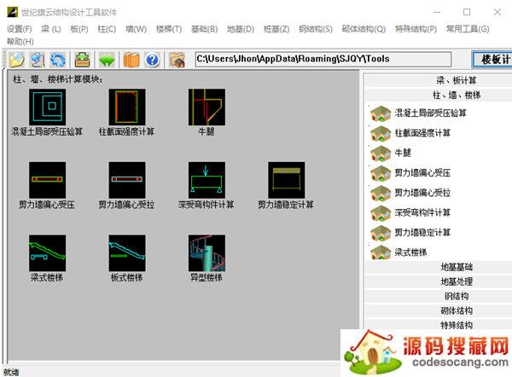Open the 钢结构(S) menu
Image resolution: width=512 pixels, height=377 pixels.
(316, 29)
